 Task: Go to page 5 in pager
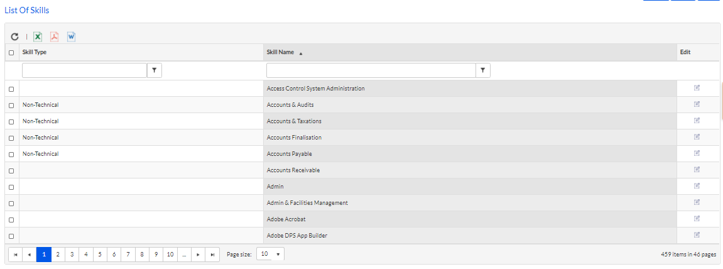click(x=100, y=255)
